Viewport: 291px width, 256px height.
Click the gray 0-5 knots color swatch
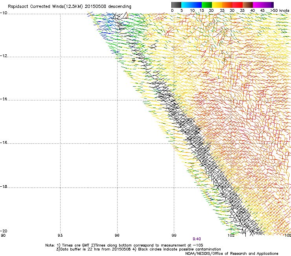(176, 5)
